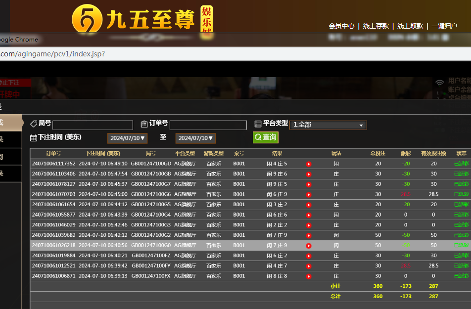Viewport: 471px width, 309px height.
Task: Click play icon for round GB001247100G4
Action: [x=309, y=215]
